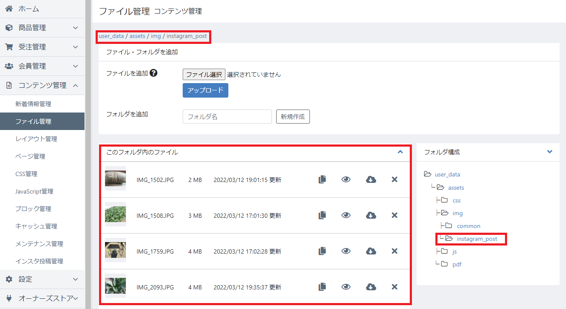Click the pdf folder icon
This screenshot has width=566, height=309.
coord(444,264)
